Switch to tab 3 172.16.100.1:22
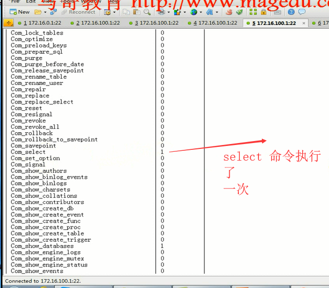This screenshot has width=329, height=288. tap(154, 23)
